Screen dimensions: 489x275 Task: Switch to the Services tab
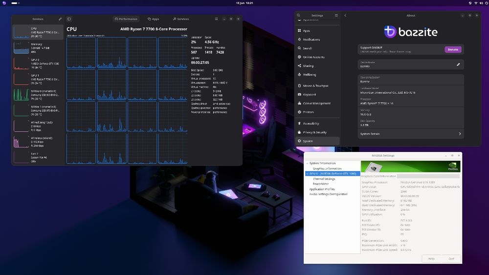click(x=181, y=19)
